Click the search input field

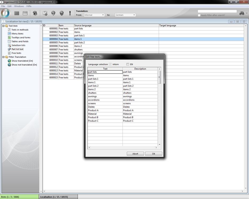(x=217, y=11)
